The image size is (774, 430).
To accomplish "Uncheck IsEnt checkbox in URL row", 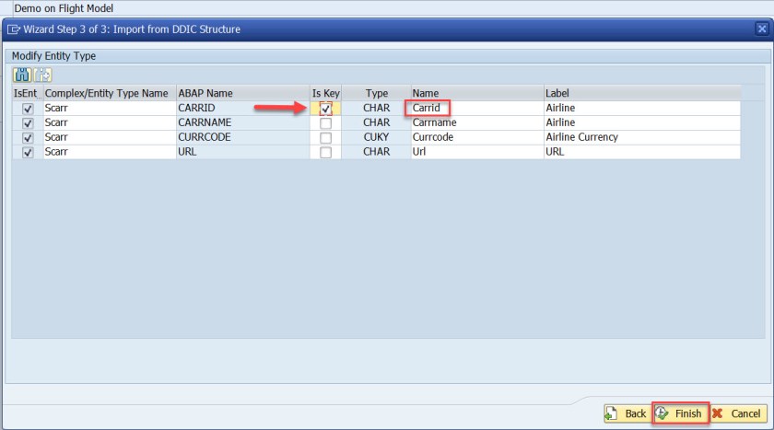I will (28, 152).
